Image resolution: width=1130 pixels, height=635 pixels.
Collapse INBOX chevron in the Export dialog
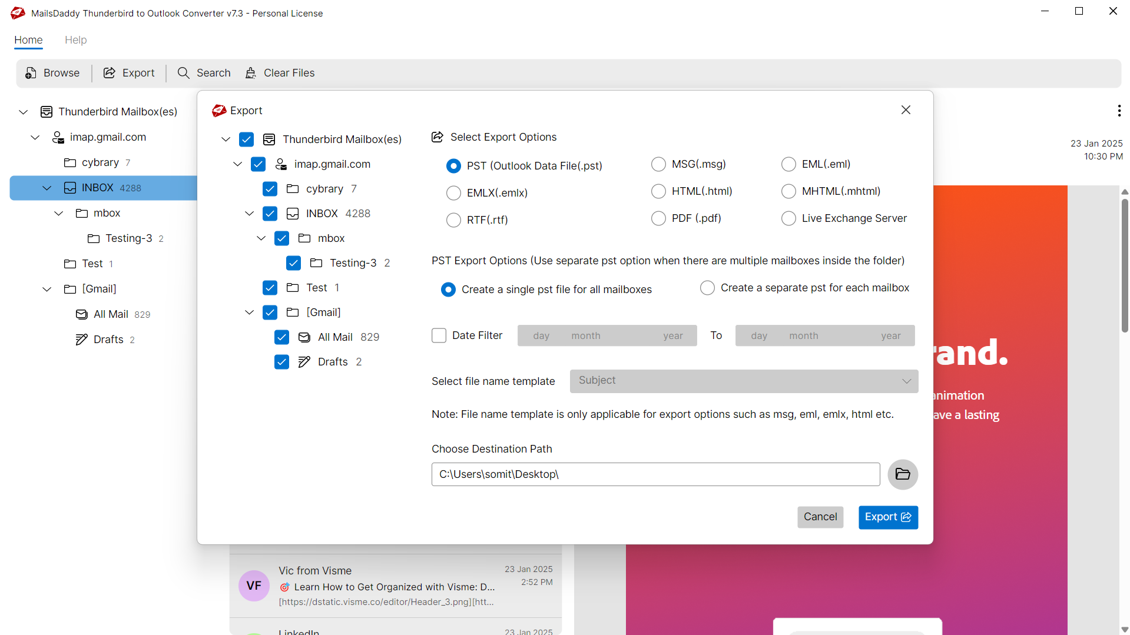tap(249, 214)
